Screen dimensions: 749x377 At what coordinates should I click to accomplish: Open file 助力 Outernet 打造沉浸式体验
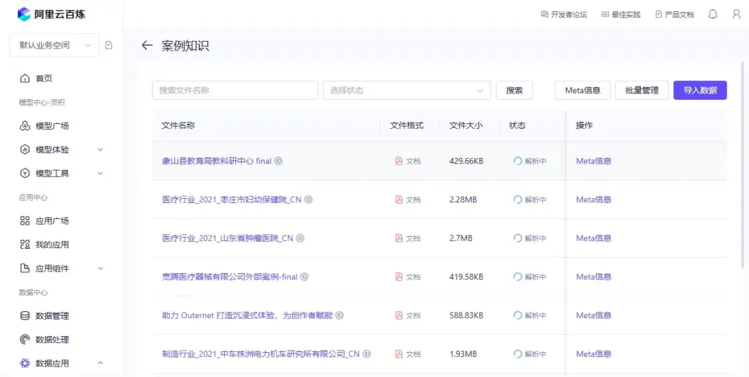[247, 315]
